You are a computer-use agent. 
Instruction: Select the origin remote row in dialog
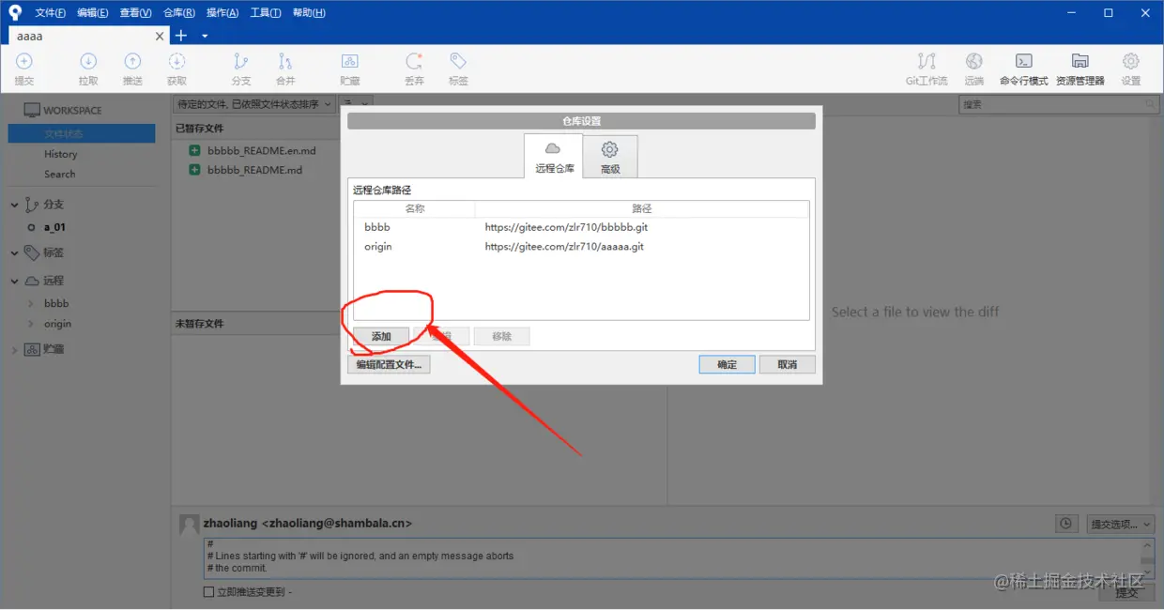click(x=580, y=247)
